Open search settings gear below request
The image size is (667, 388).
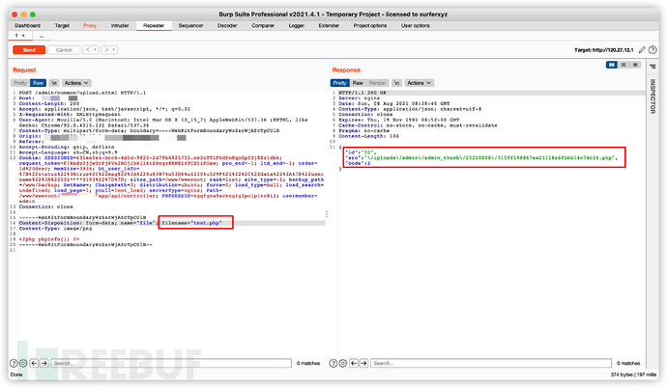[23, 363]
